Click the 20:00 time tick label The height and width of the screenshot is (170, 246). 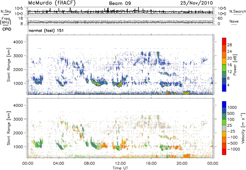[x=182, y=164]
